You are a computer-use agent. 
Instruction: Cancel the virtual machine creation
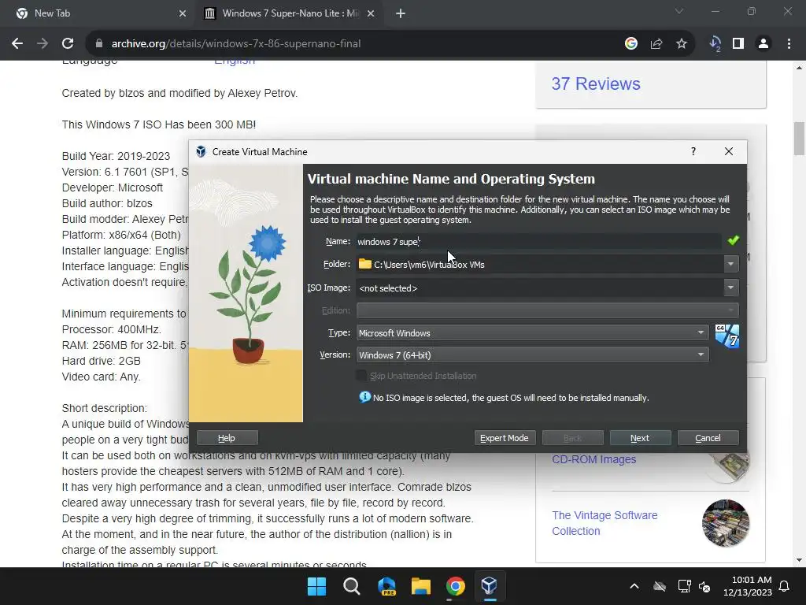(708, 438)
